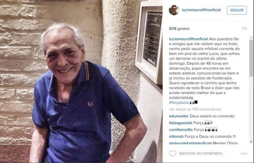Open fabiogastaldi commenter profile
Screen dimensions: 254x163
pos(181,123)
